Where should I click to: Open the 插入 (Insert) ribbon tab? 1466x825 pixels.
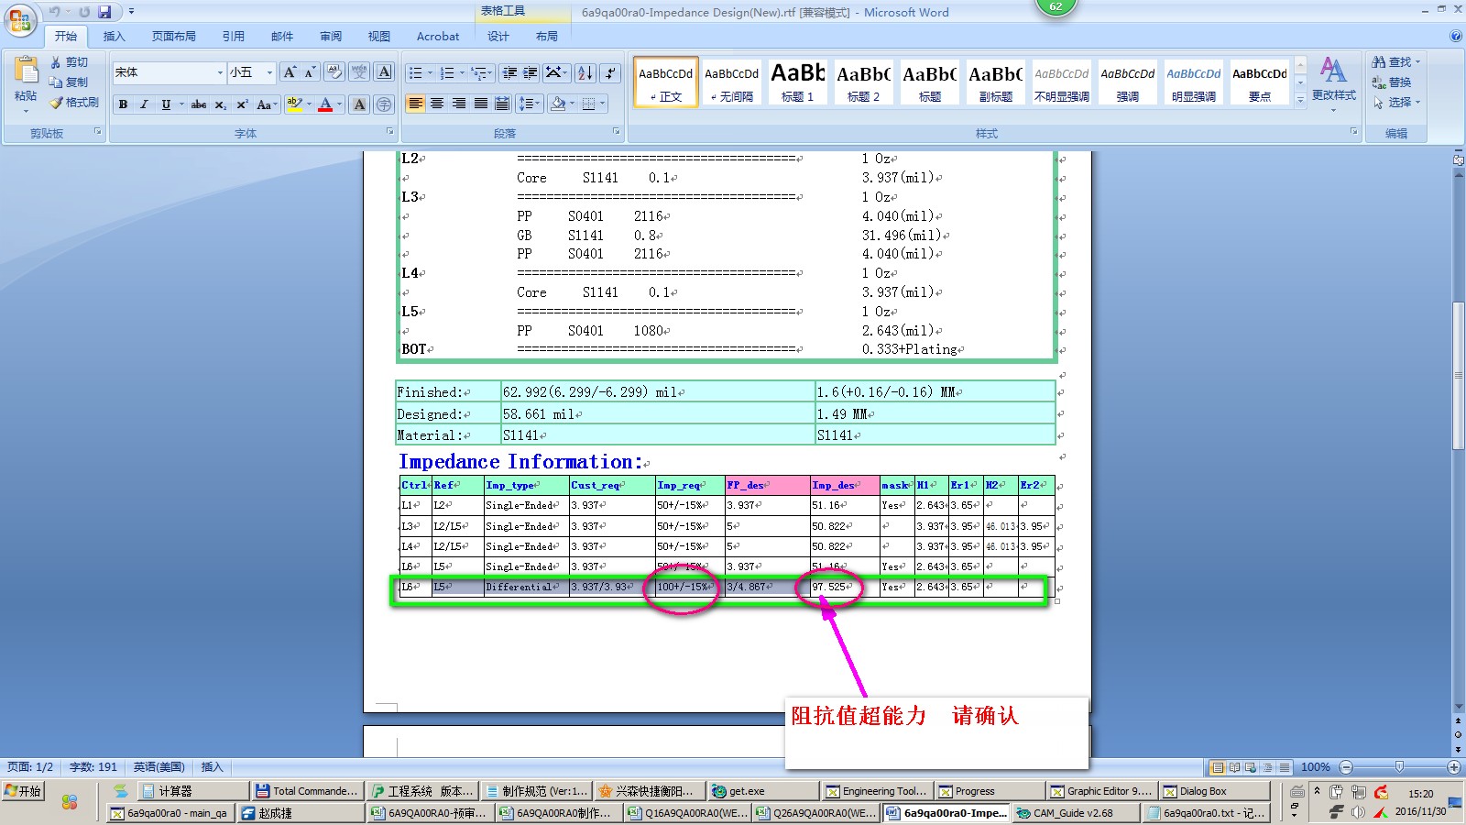click(x=114, y=37)
